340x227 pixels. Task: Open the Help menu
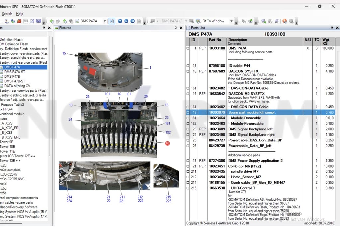20,14
